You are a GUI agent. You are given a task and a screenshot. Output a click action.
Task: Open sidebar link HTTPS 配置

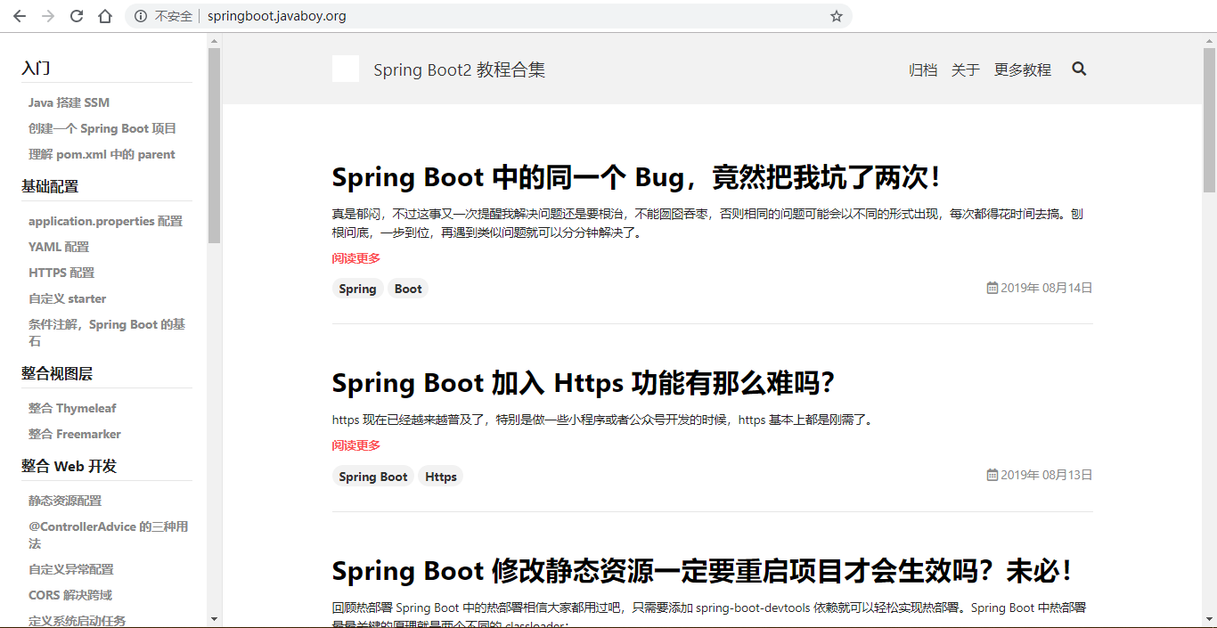click(61, 273)
